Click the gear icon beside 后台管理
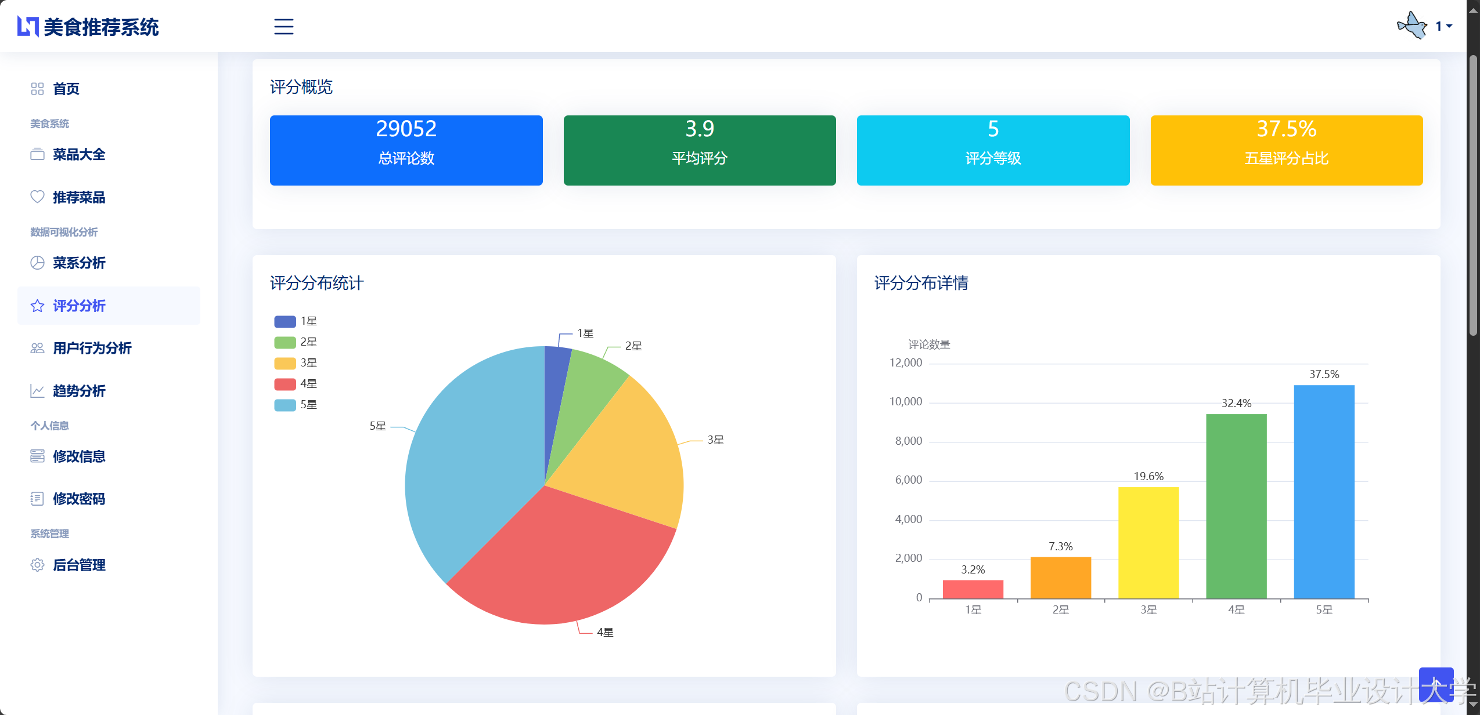 pos(37,565)
